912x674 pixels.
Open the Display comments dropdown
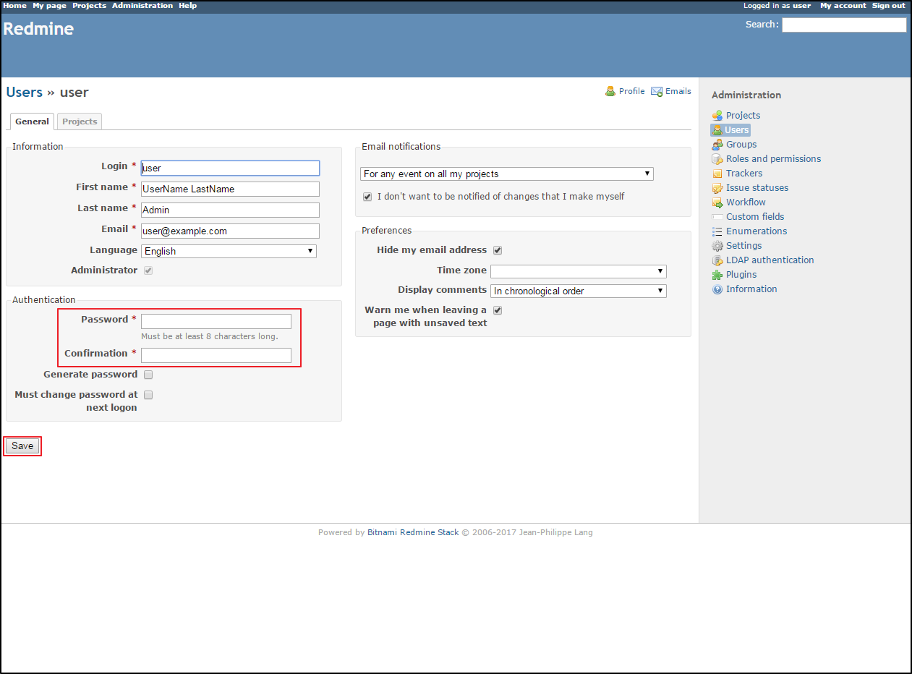pyautogui.click(x=579, y=291)
